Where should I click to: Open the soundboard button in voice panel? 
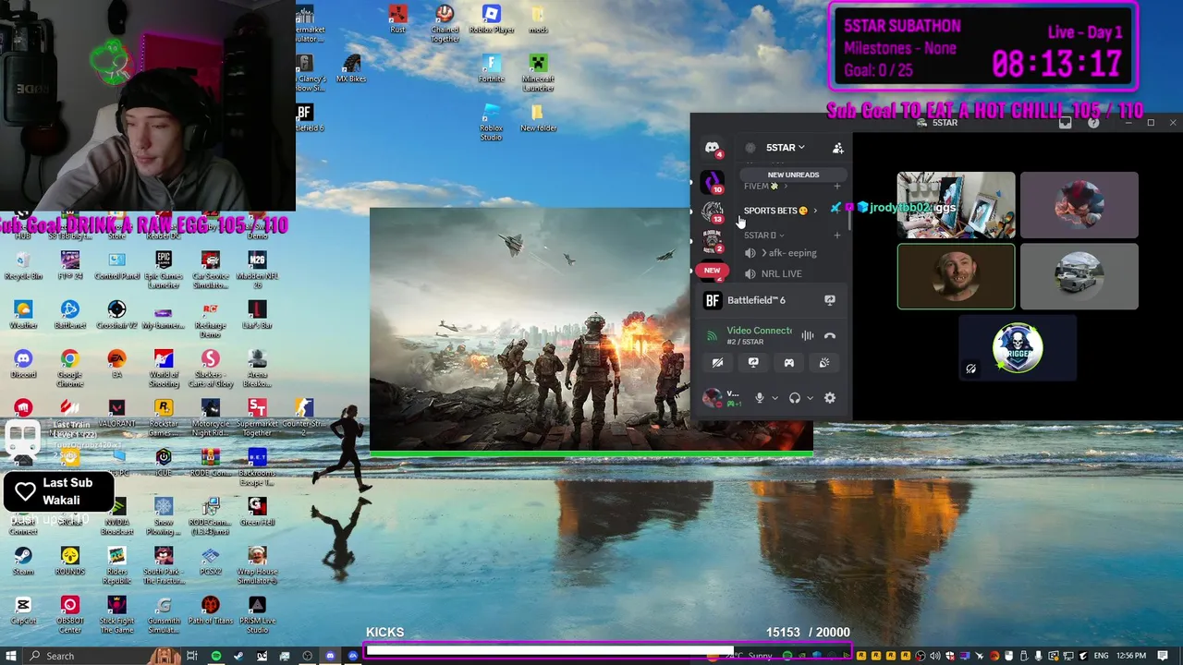[x=824, y=363]
